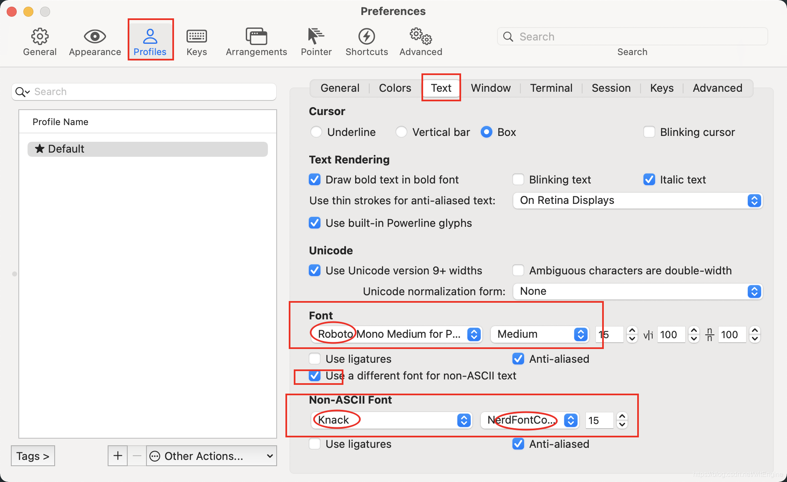Click the toolbar Search field
Viewport: 787px width, 482px height.
[x=633, y=37]
